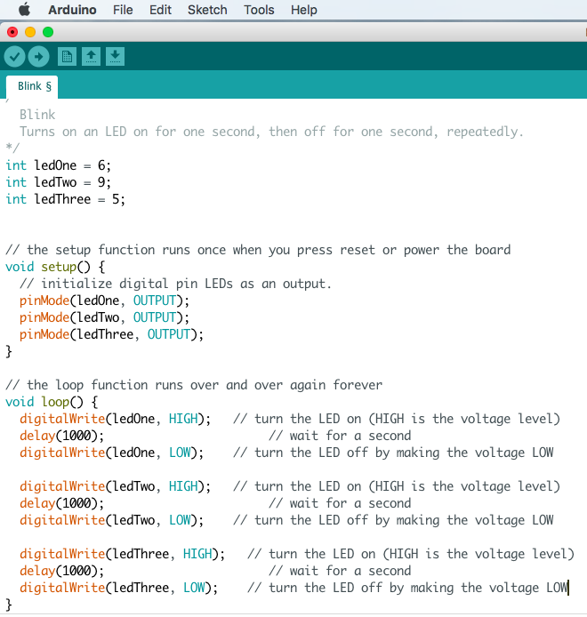This screenshot has width=587, height=617.
Task: Click the 'void setup() {' line
Action: [x=55, y=268]
